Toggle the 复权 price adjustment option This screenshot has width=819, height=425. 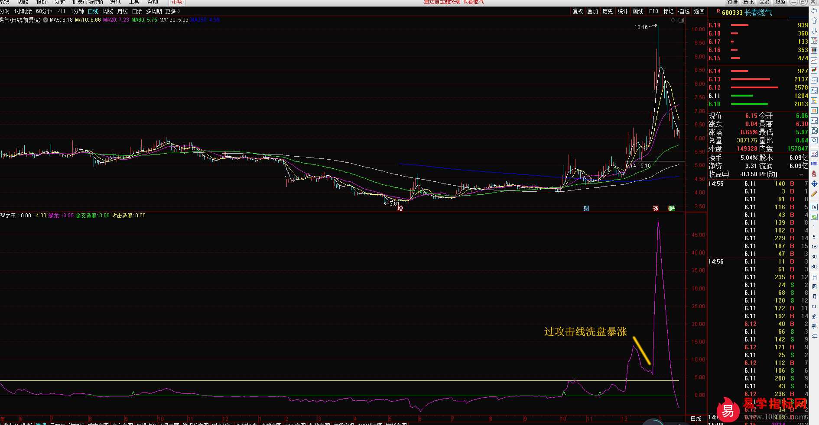[x=578, y=11]
